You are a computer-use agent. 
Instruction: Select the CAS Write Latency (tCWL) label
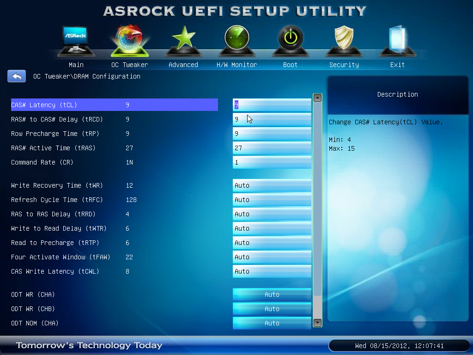click(x=55, y=271)
